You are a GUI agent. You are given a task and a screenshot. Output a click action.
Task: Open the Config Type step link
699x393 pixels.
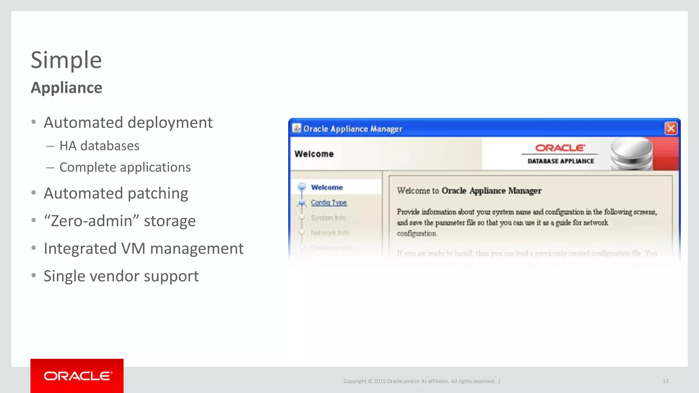point(329,203)
